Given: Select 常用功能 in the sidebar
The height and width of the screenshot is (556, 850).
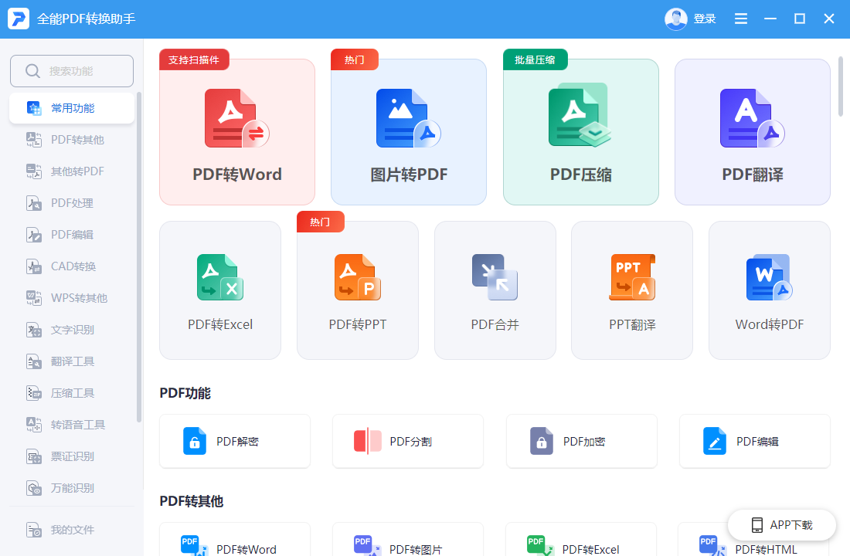Looking at the screenshot, I should (x=72, y=108).
